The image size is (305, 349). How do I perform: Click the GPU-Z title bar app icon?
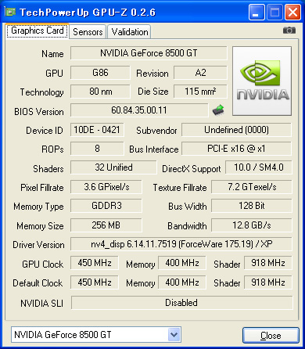pos(10,12)
